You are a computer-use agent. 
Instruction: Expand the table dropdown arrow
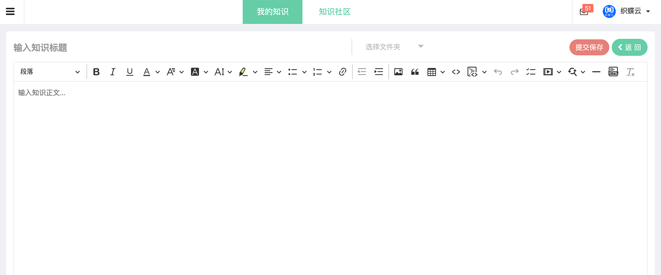coord(443,72)
